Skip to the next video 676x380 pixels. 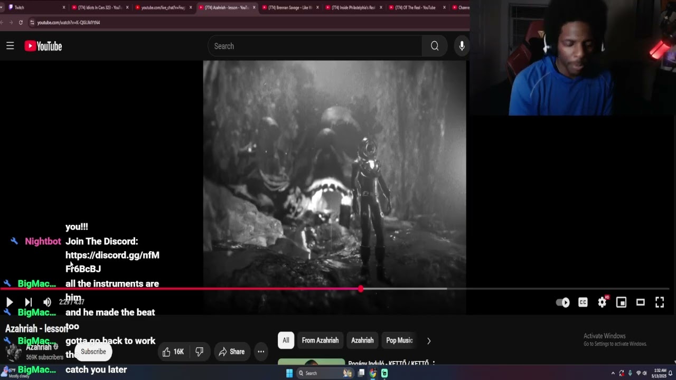(x=28, y=302)
